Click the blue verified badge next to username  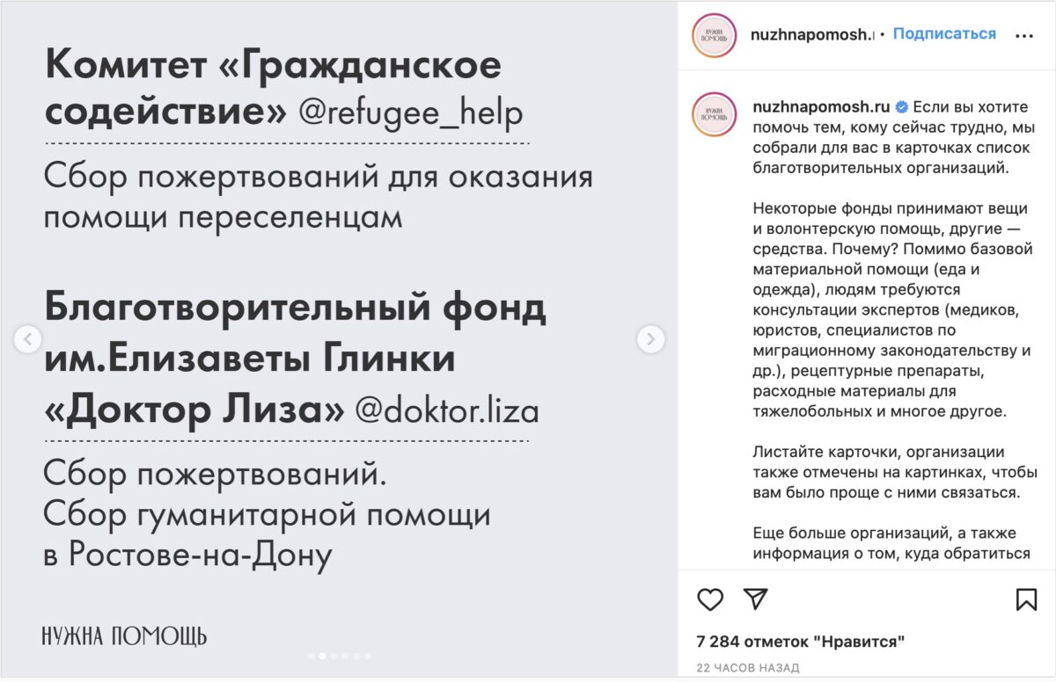point(902,107)
